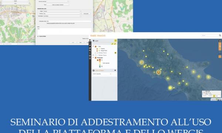The height and width of the screenshot is (133, 222).
Task: Click the top orange zoom button on map
Action: tap(220, 44)
